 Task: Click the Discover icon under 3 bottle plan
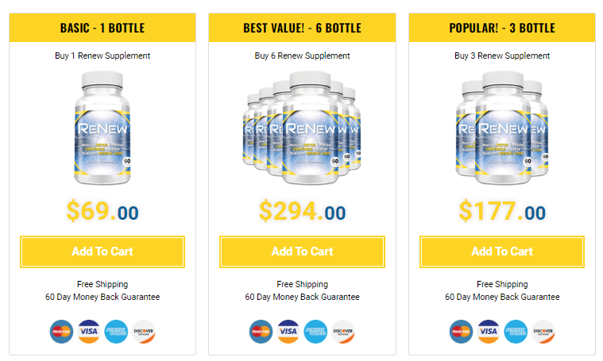click(x=543, y=332)
